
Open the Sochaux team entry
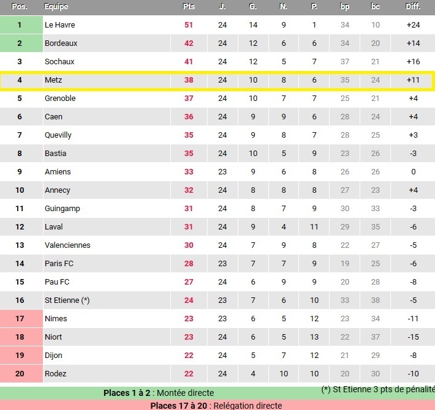click(59, 62)
